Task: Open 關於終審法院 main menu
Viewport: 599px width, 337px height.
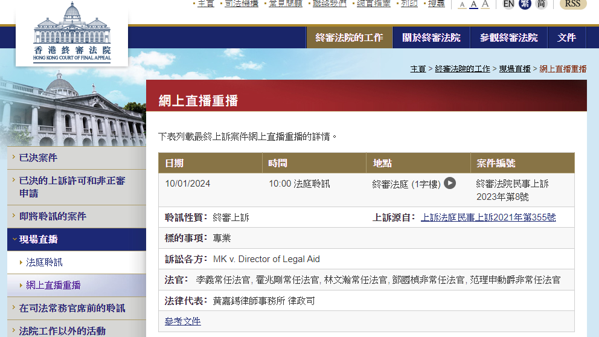Action: (x=431, y=37)
